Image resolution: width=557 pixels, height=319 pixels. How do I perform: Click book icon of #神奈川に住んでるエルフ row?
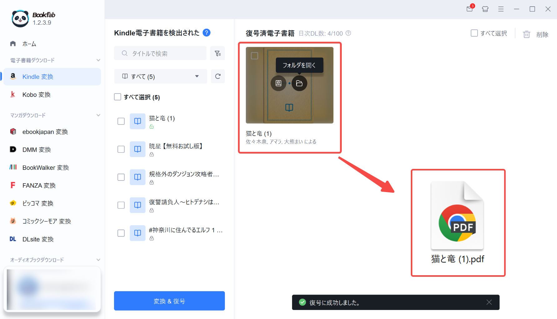coord(137,233)
